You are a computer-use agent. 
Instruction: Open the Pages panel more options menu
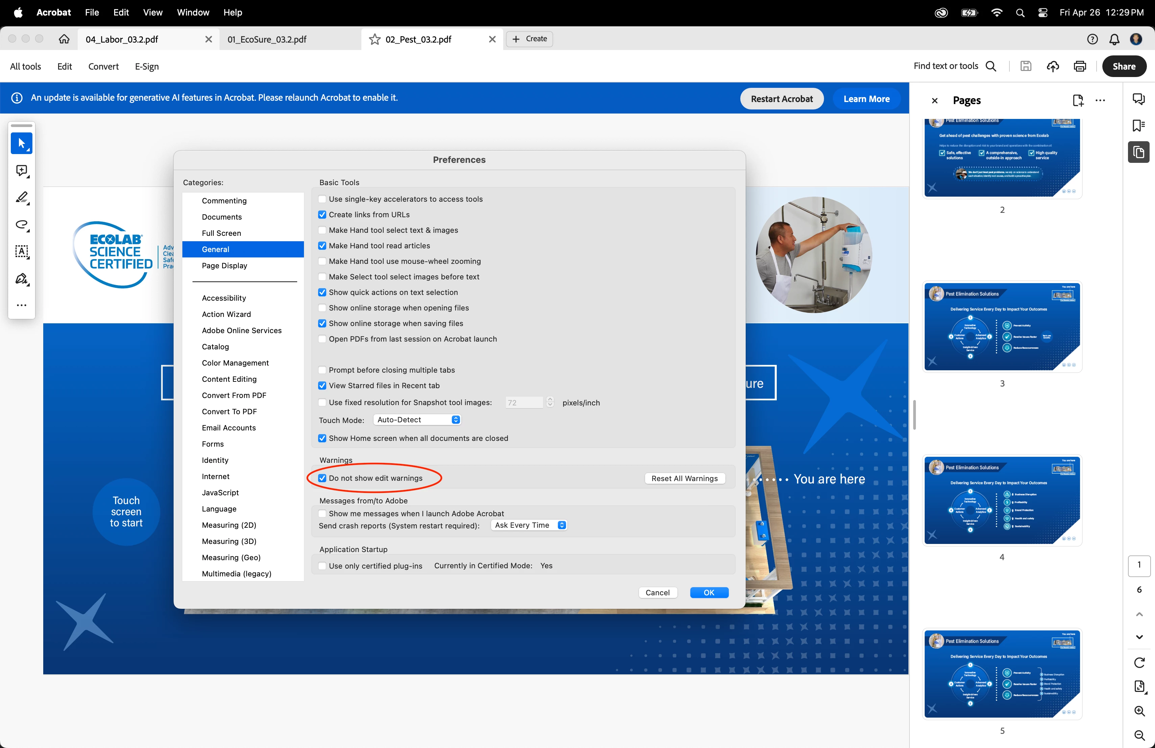1100,100
